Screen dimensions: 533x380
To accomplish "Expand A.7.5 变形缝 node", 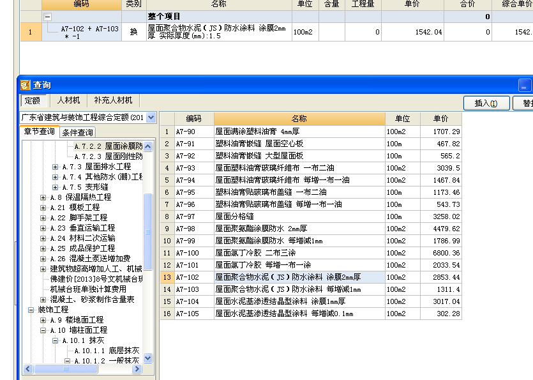I will (x=55, y=188).
